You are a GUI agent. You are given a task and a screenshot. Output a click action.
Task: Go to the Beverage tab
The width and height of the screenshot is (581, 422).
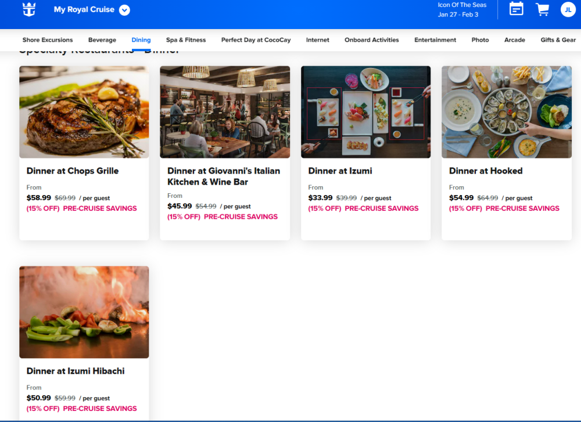click(102, 40)
